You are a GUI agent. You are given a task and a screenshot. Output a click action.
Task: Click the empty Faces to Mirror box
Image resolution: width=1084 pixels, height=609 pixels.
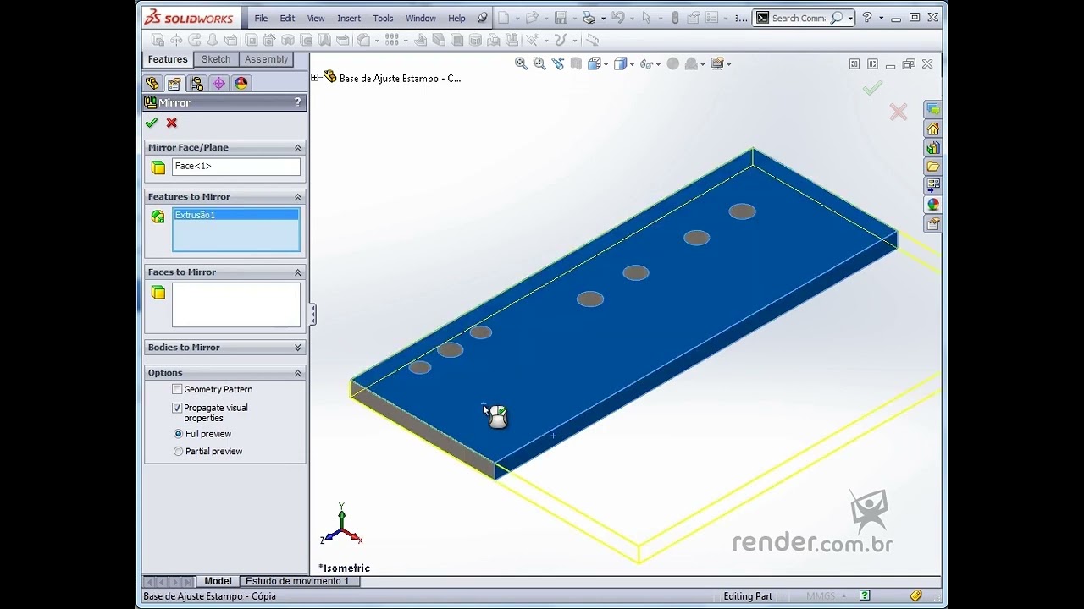coord(236,304)
